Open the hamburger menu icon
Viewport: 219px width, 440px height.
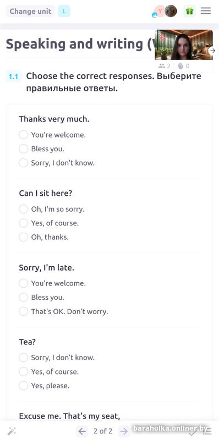206,11
